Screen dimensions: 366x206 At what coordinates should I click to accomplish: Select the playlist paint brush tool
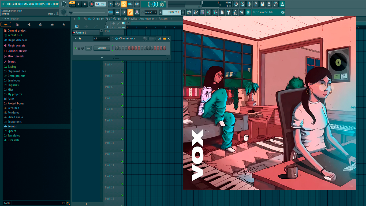(x=89, y=19)
